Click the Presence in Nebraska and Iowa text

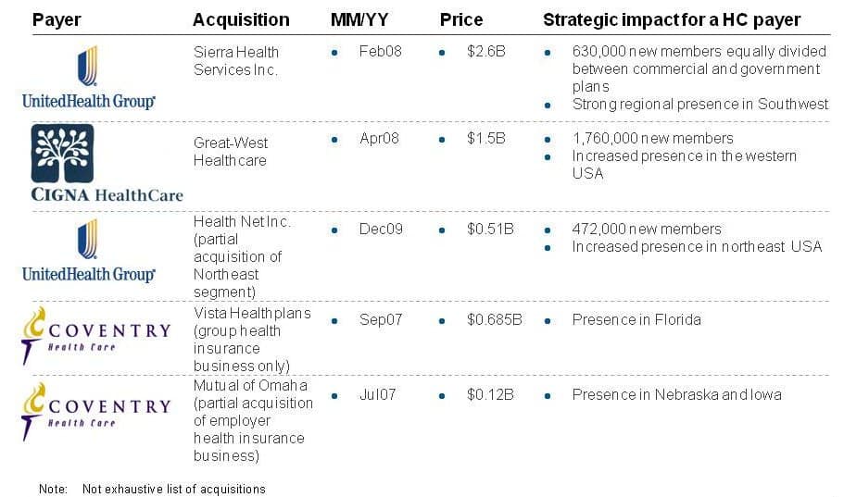click(x=676, y=395)
